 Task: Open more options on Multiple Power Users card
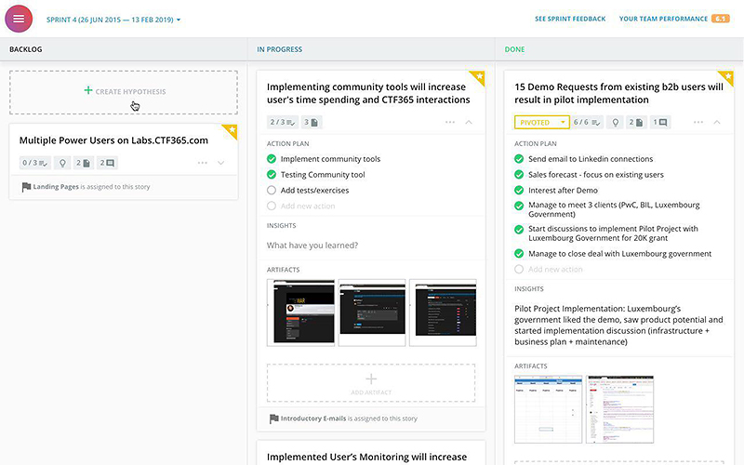(x=203, y=163)
